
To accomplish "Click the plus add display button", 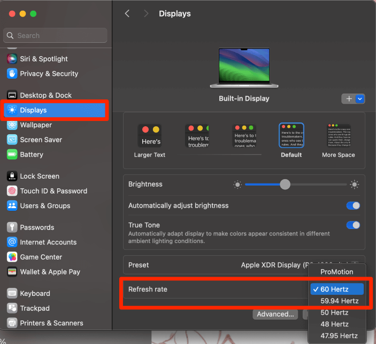I will pos(349,98).
